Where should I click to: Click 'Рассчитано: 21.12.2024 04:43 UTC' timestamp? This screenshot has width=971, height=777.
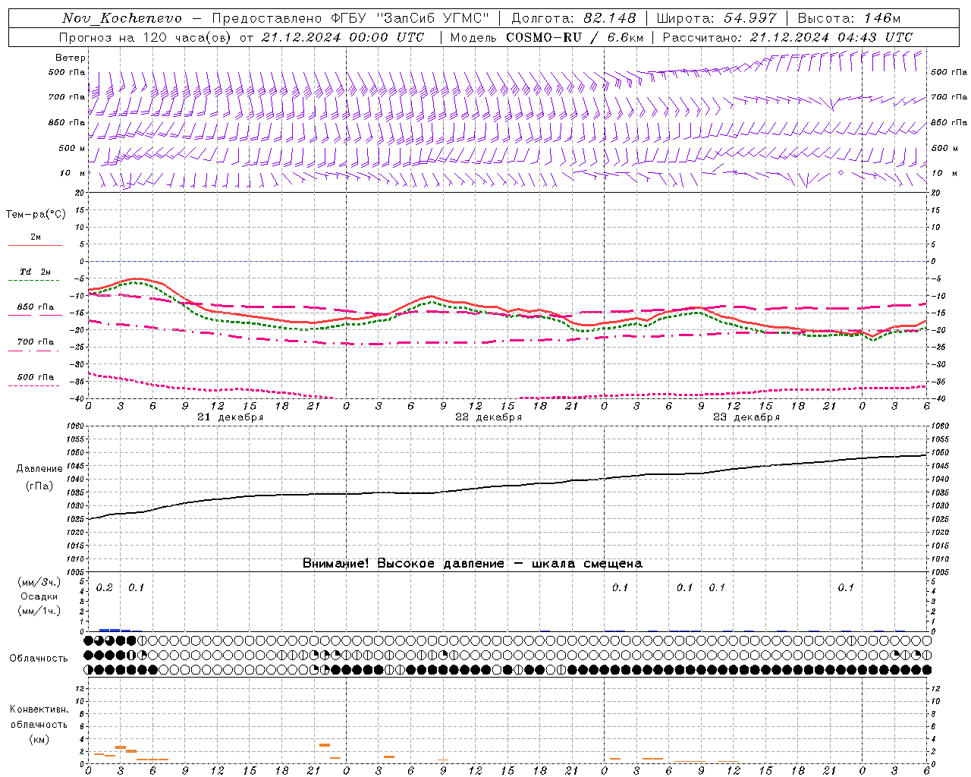pyautogui.click(x=787, y=37)
